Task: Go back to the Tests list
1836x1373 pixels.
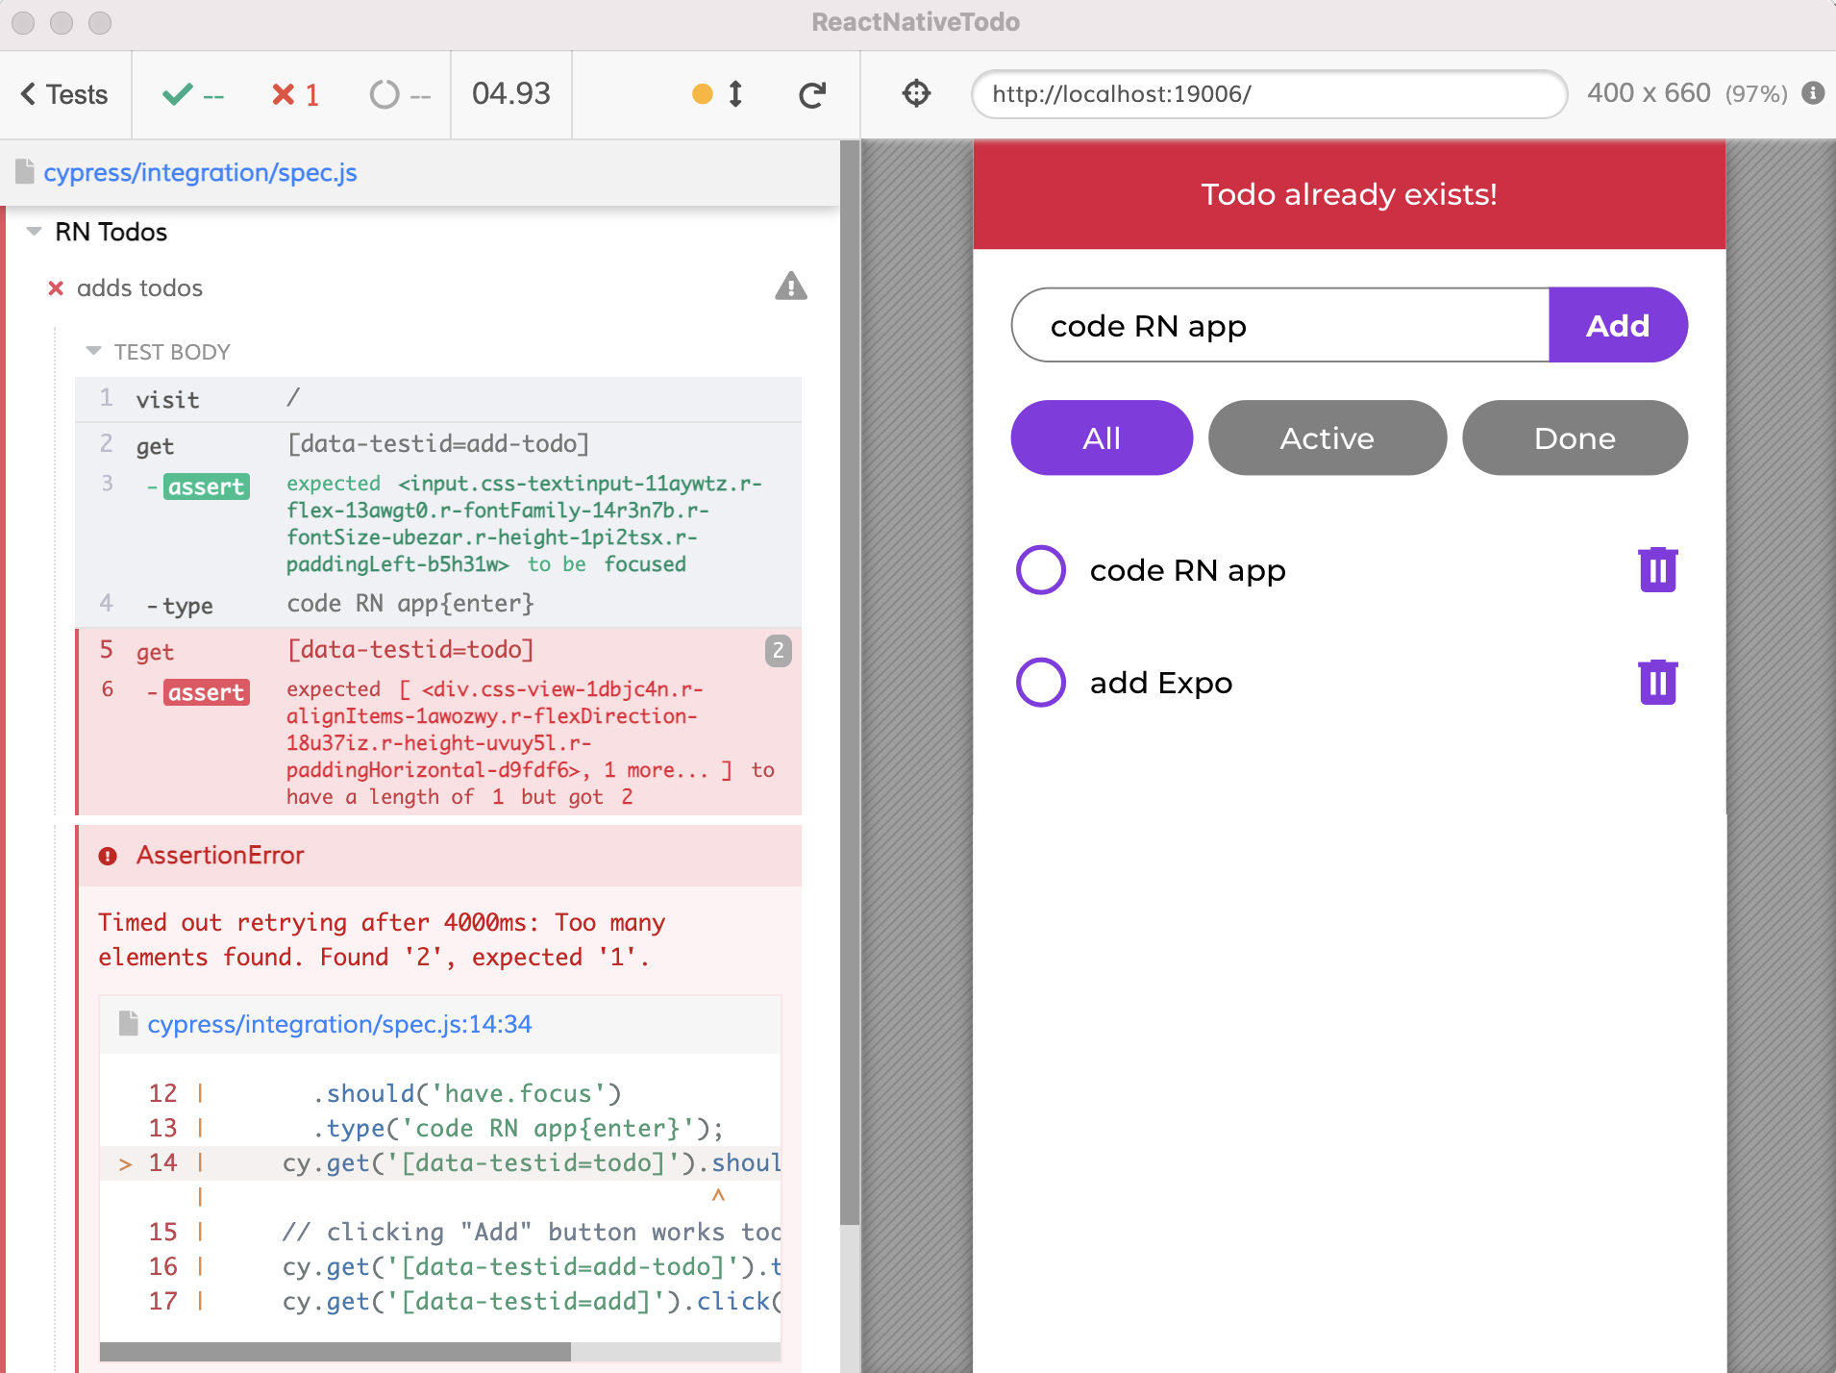Action: 64,94
